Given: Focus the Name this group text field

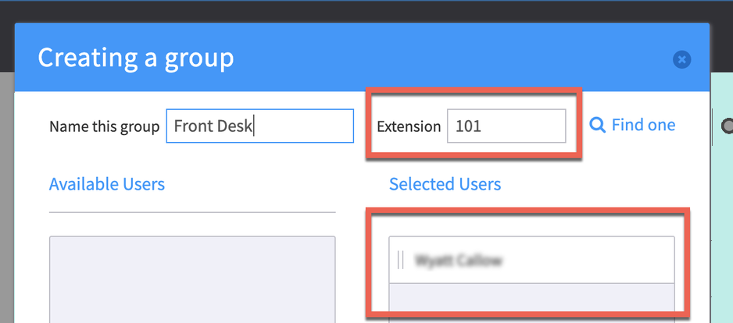Looking at the screenshot, I should click(259, 126).
